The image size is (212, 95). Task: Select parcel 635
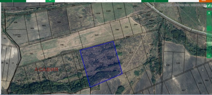tap(201, 50)
